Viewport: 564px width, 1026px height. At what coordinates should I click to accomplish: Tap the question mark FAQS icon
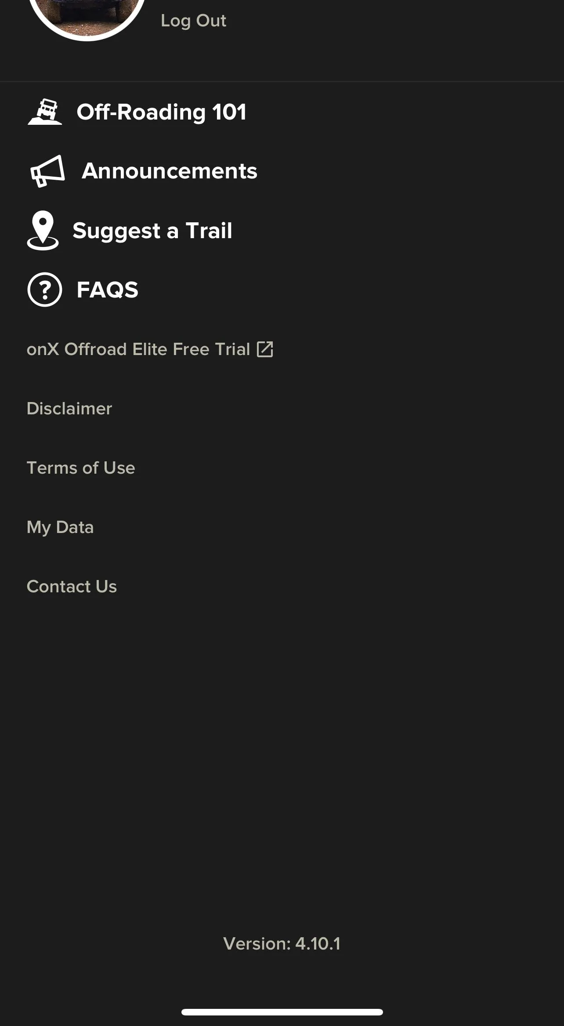coord(45,290)
